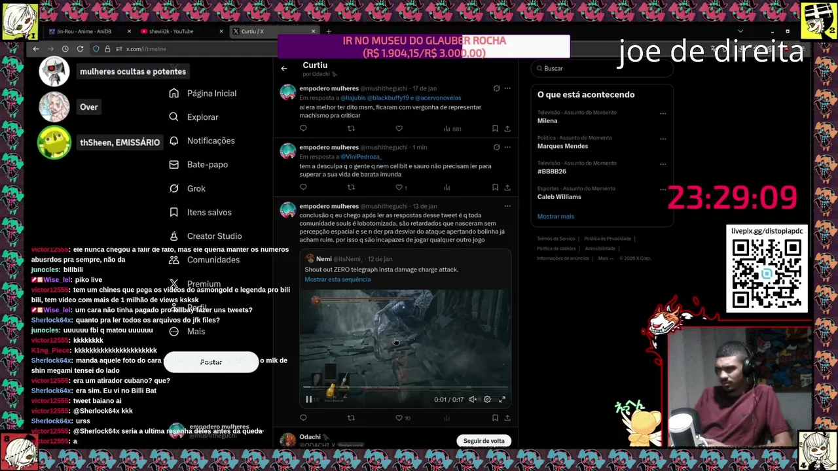Image resolution: width=838 pixels, height=471 pixels.
Task: Bookmark the 17 de jan tweet
Action: pos(495,129)
